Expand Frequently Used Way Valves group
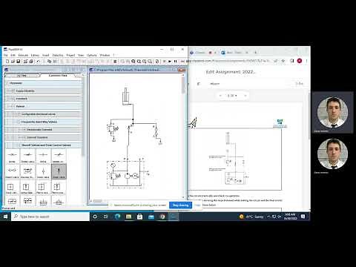Viewport: 356px width, 267px height. coord(19,122)
